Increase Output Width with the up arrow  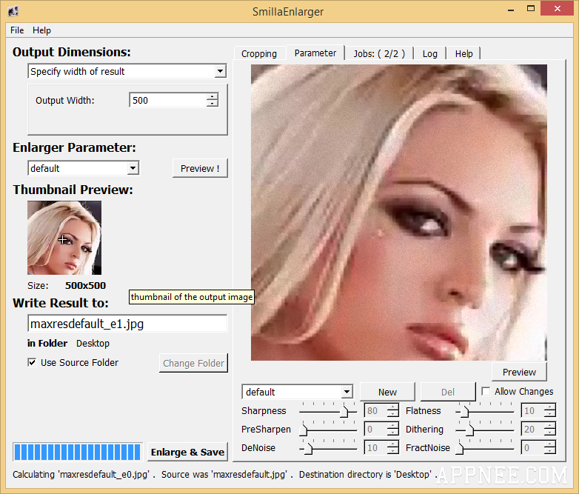(x=212, y=97)
